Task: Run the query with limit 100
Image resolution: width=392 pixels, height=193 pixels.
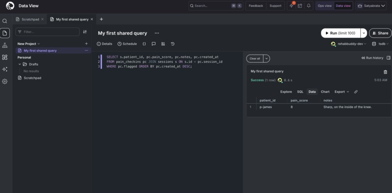Action: (x=340, y=33)
